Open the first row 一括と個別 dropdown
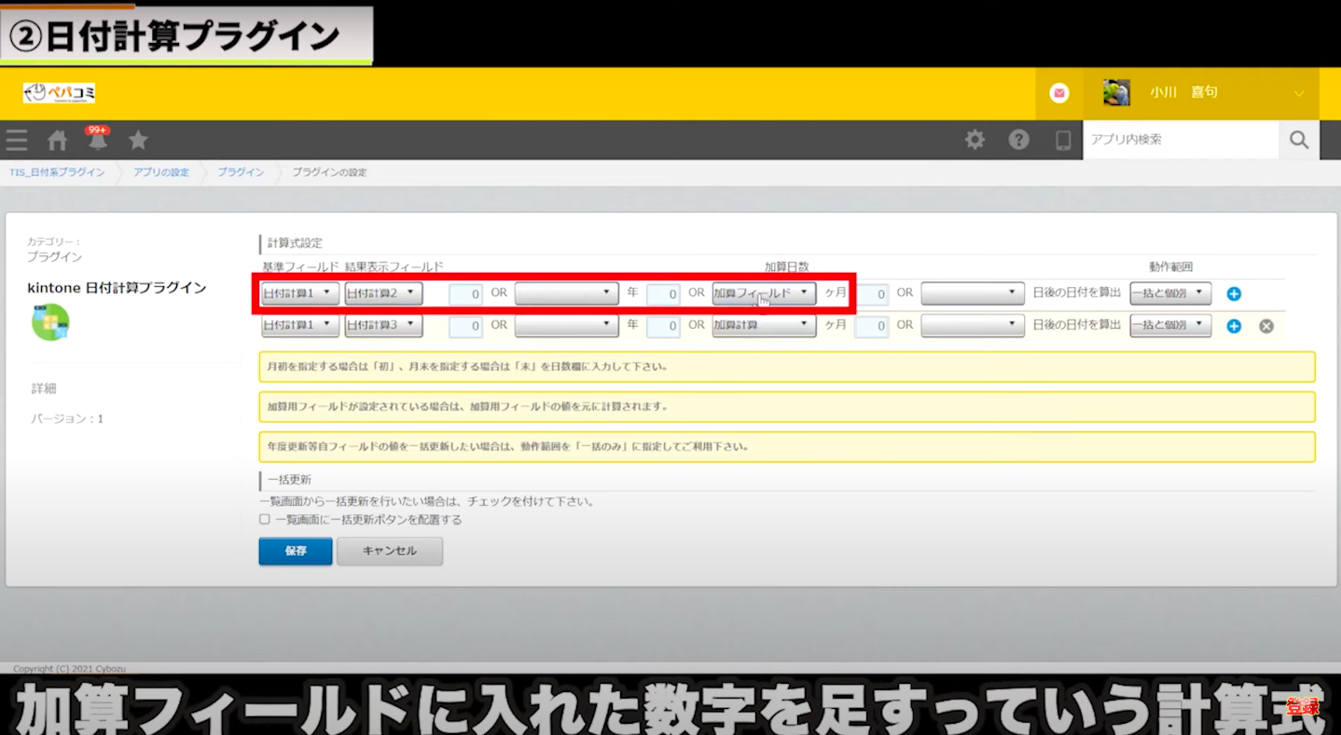 pyautogui.click(x=1169, y=293)
